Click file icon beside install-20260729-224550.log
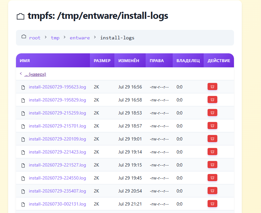This screenshot has height=213, width=261. 23,178
